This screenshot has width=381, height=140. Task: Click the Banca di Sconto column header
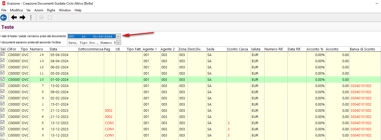click(365, 49)
